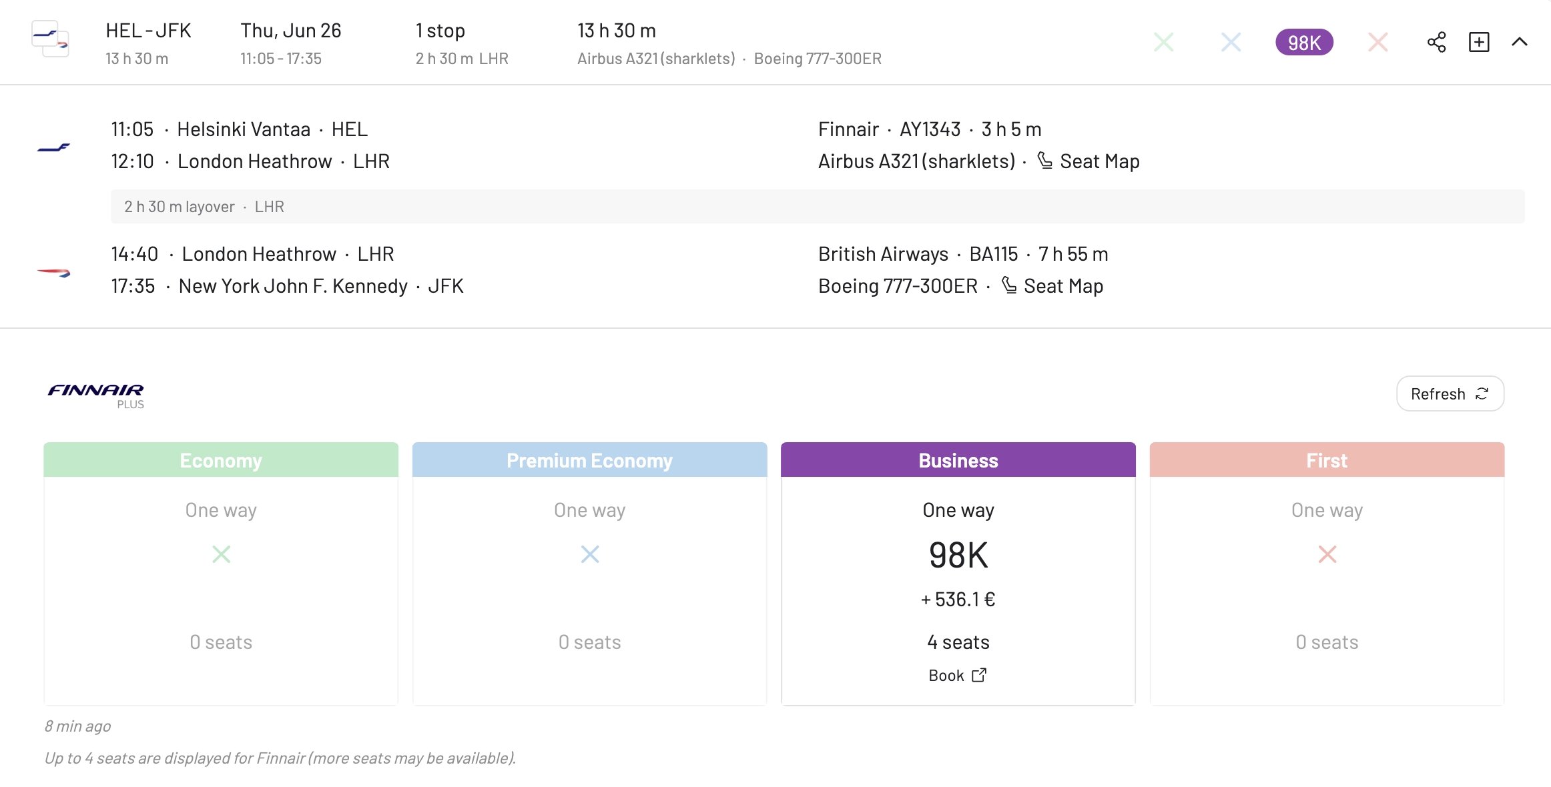Open the Seat Map for British Airways BA115

click(1063, 286)
